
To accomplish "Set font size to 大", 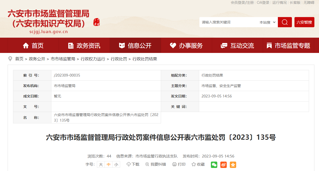I will click(101, 164).
